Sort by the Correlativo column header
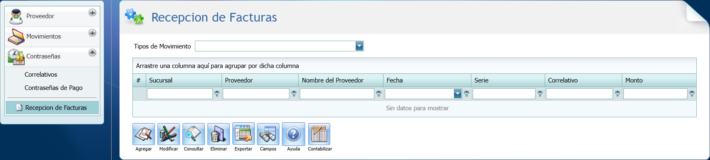 tap(583, 80)
